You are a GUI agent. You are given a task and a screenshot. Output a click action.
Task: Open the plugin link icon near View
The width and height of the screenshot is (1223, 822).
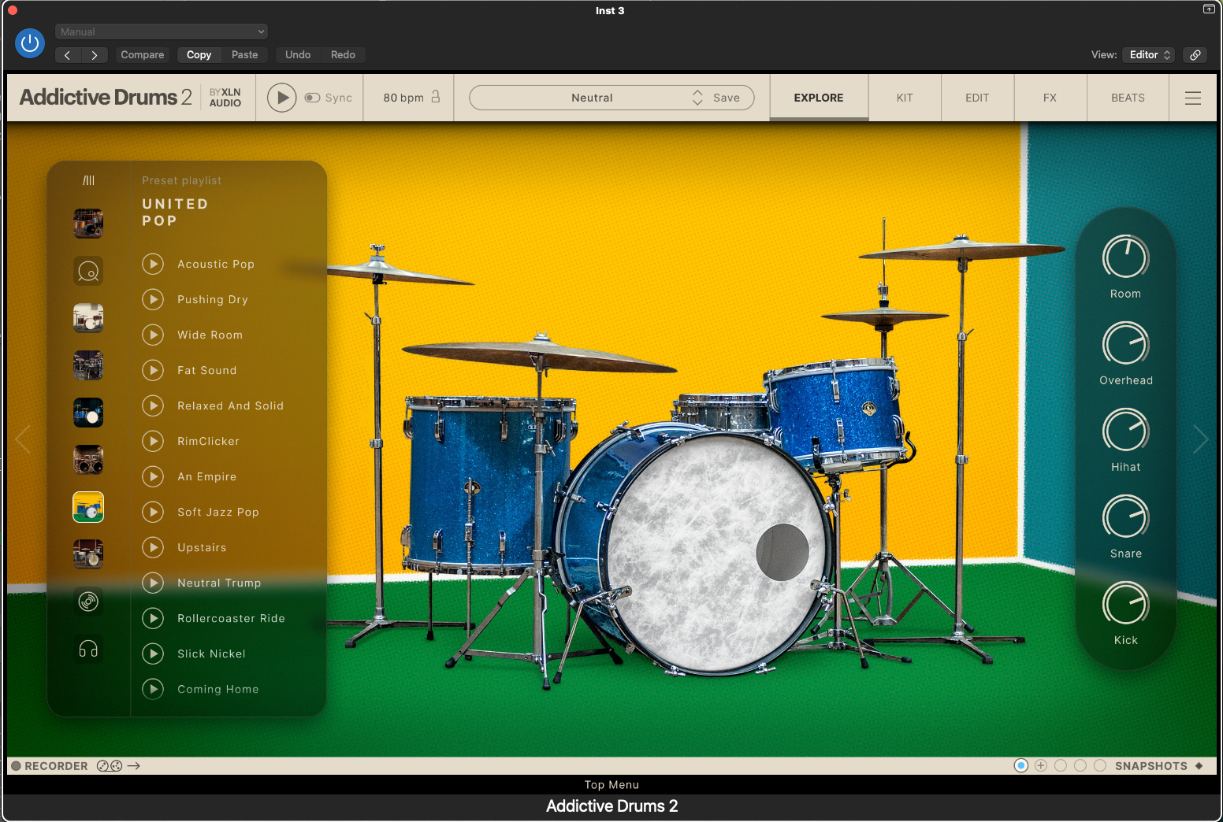click(x=1195, y=55)
